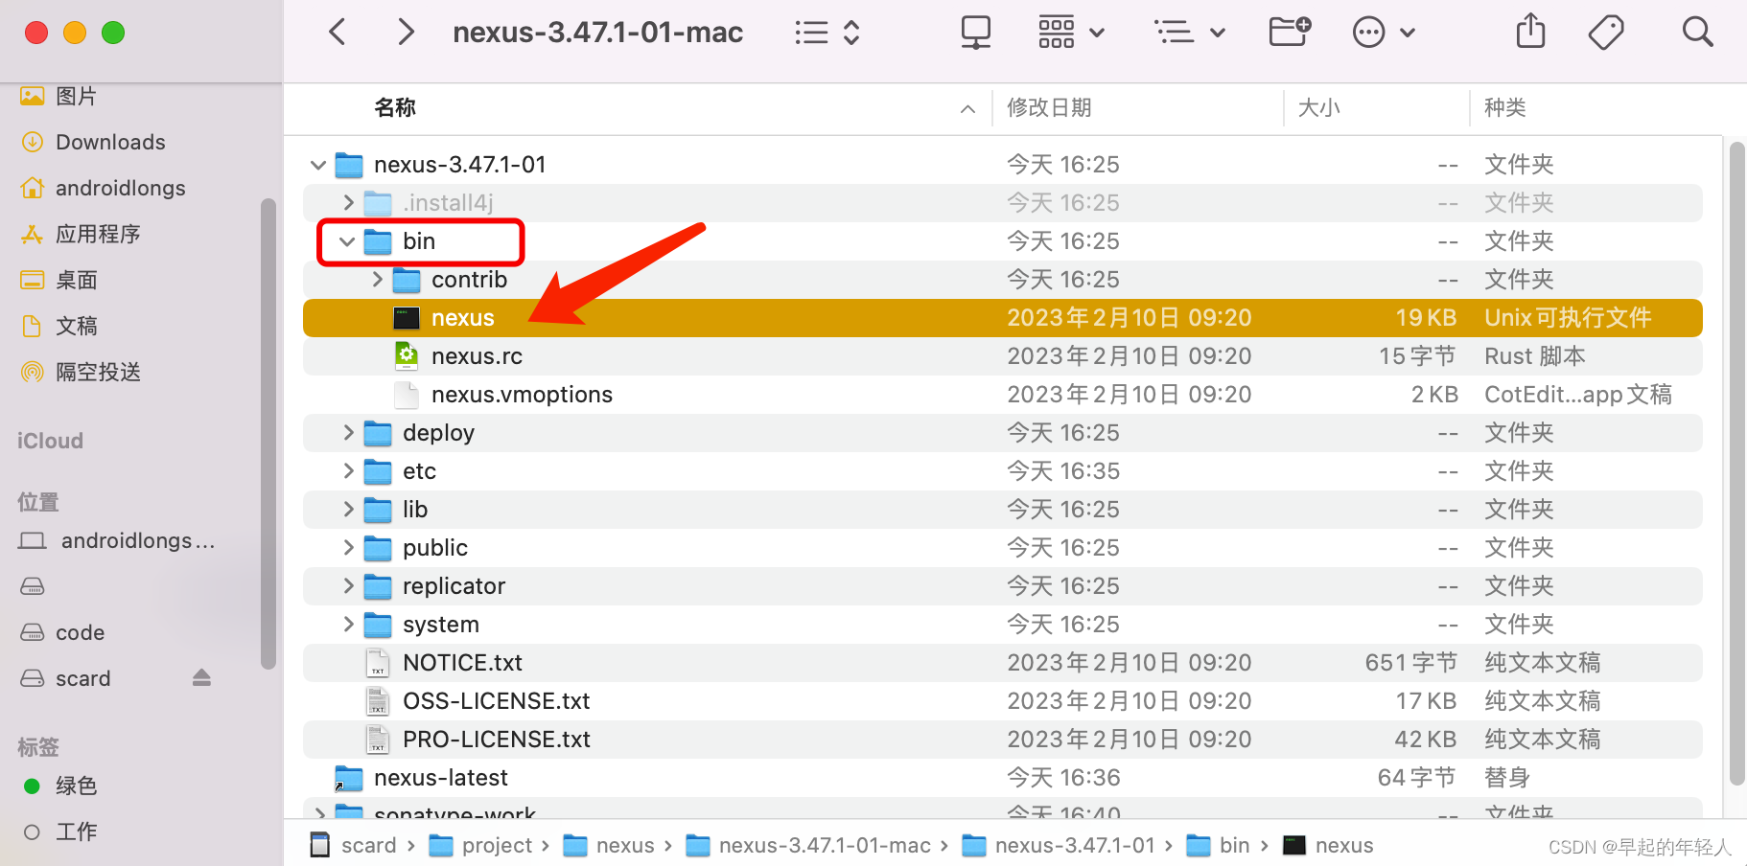Expand the contrib folder
This screenshot has height=866, width=1747.
[377, 280]
